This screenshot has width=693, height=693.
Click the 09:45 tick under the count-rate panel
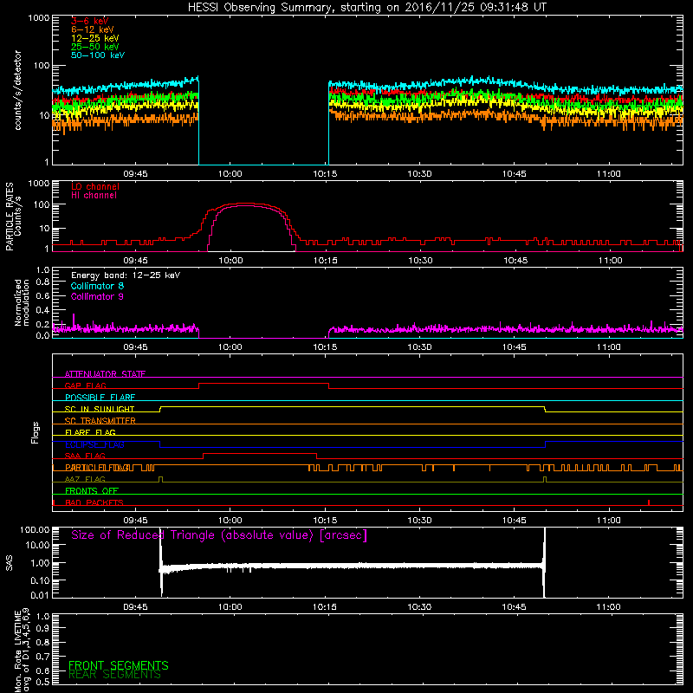(x=135, y=174)
